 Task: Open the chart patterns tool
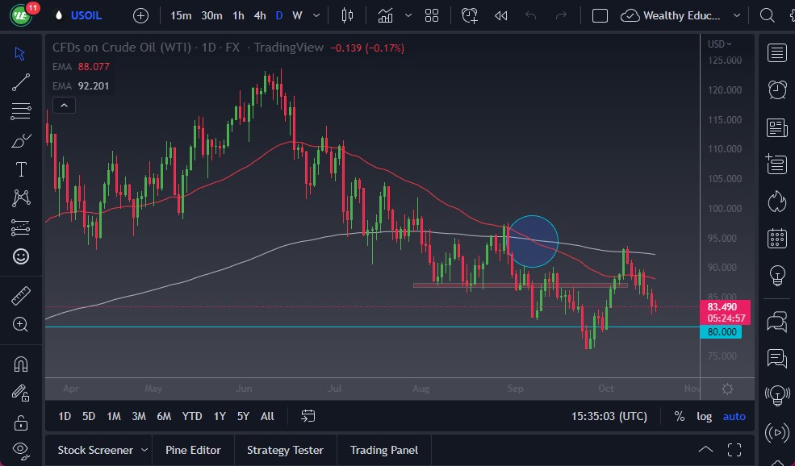click(x=21, y=198)
